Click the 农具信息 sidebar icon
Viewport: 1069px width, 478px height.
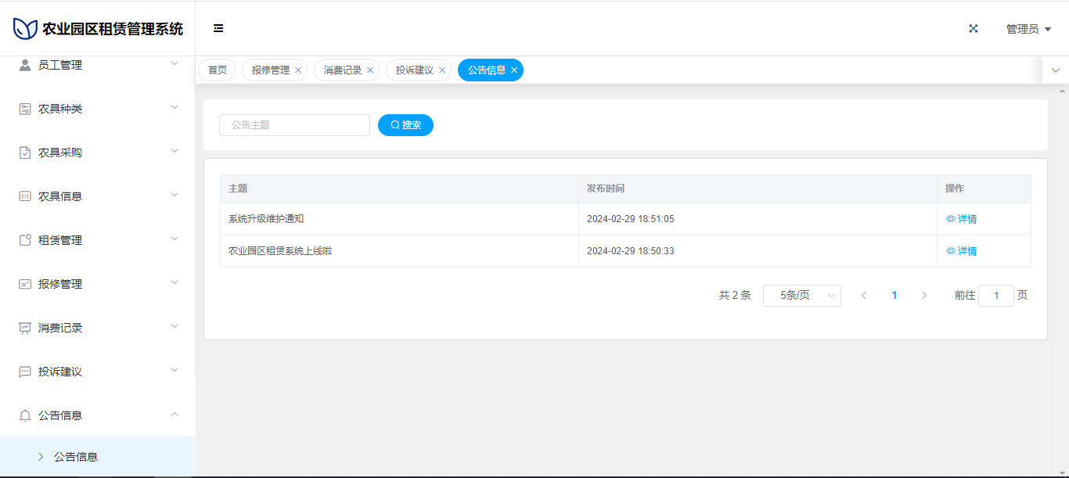click(25, 196)
